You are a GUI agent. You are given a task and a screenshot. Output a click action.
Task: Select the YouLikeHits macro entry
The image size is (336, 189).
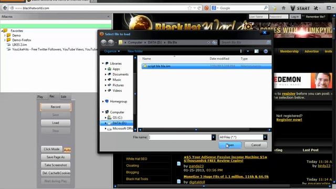pyautogui.click(x=55, y=49)
